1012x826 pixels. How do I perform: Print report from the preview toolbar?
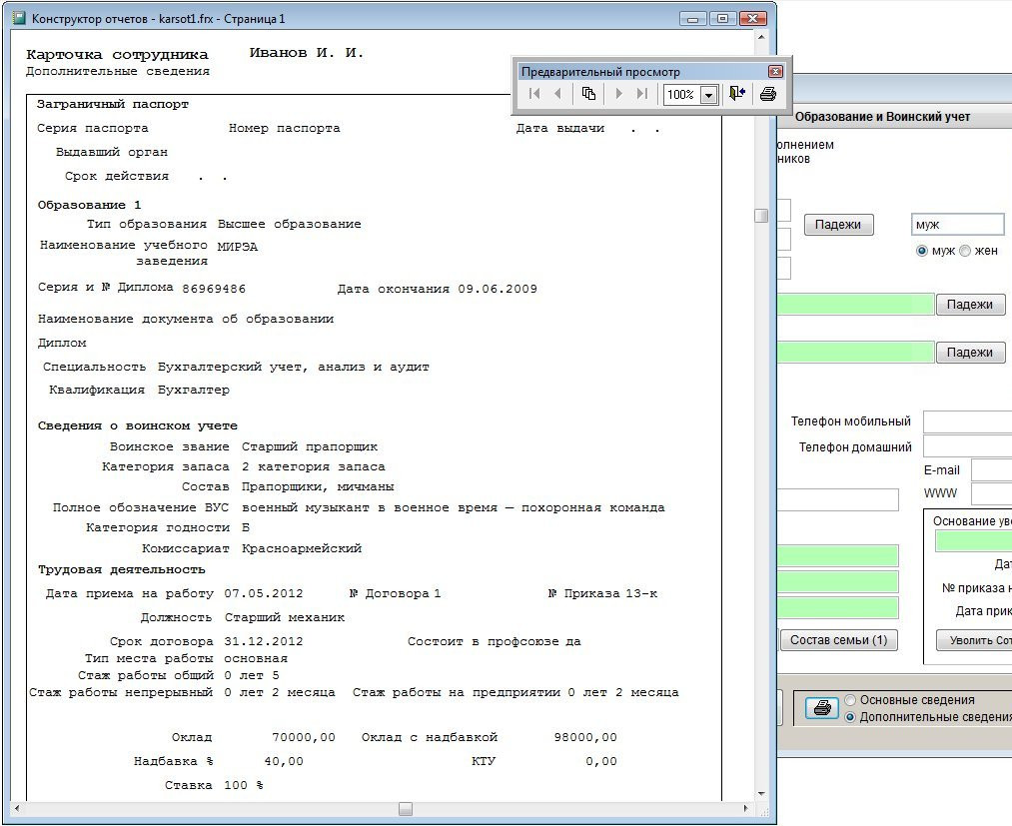(x=767, y=94)
